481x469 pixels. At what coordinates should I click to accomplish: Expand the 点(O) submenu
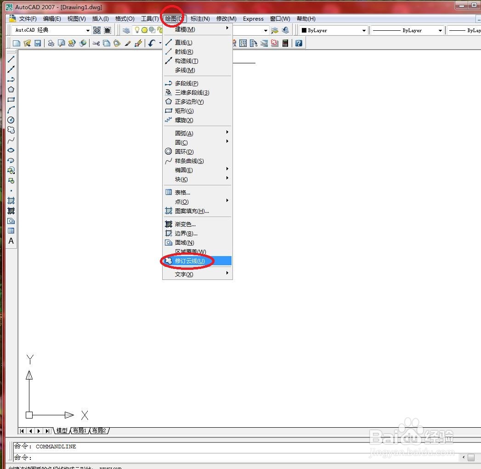click(x=197, y=201)
